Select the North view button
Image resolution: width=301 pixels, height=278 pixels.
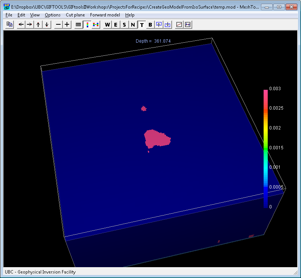pos(133,25)
